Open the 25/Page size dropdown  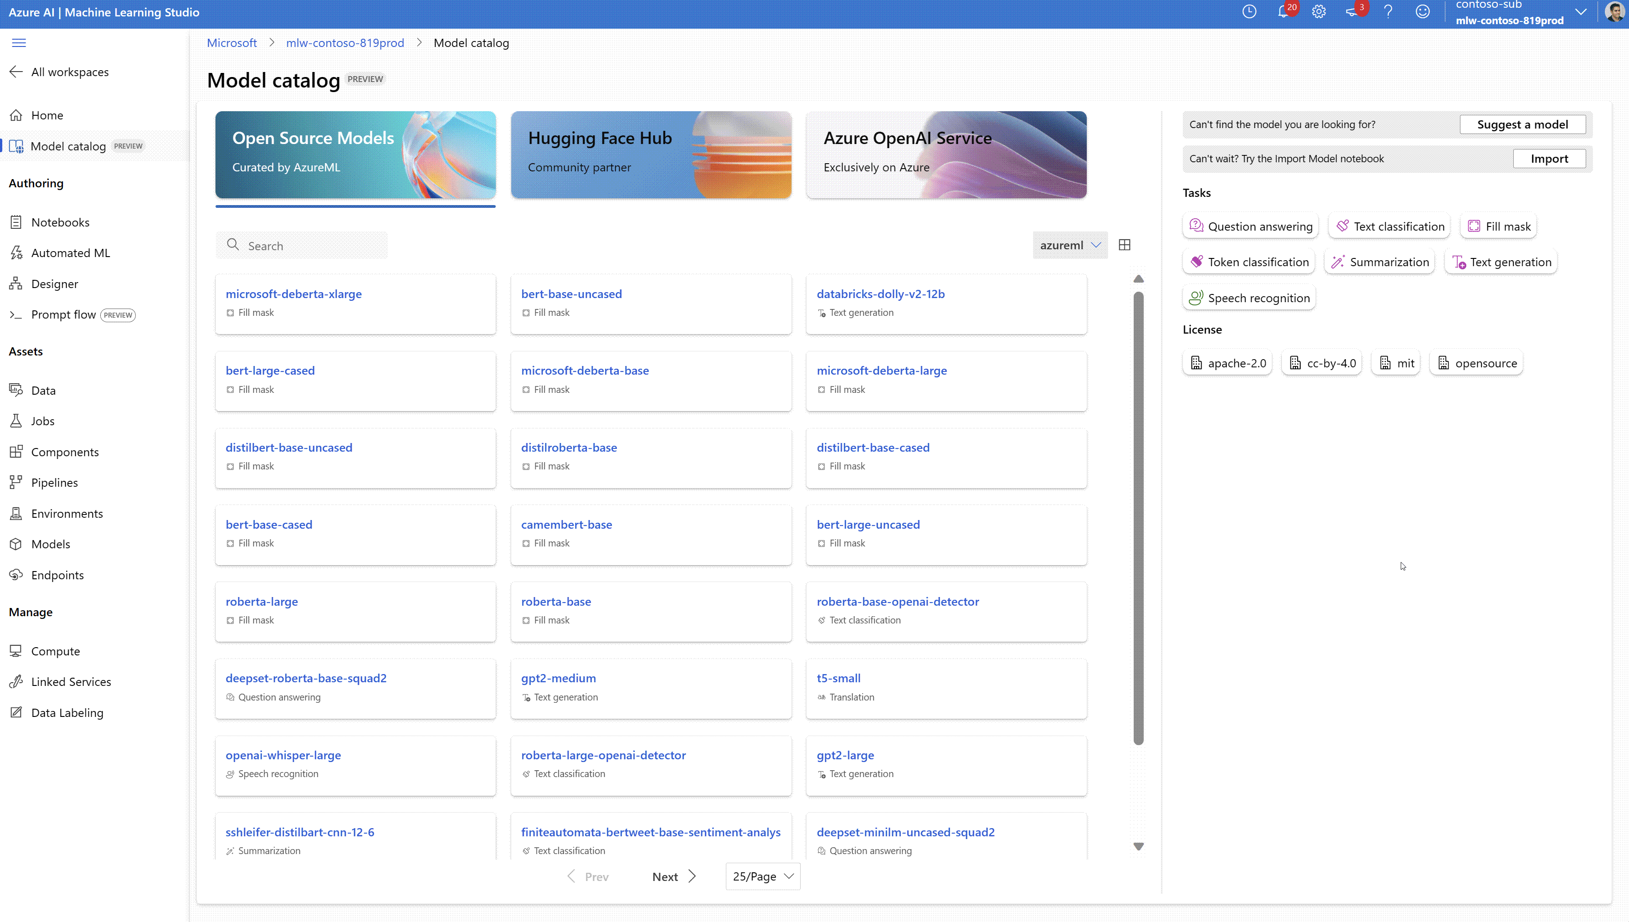coord(763,876)
